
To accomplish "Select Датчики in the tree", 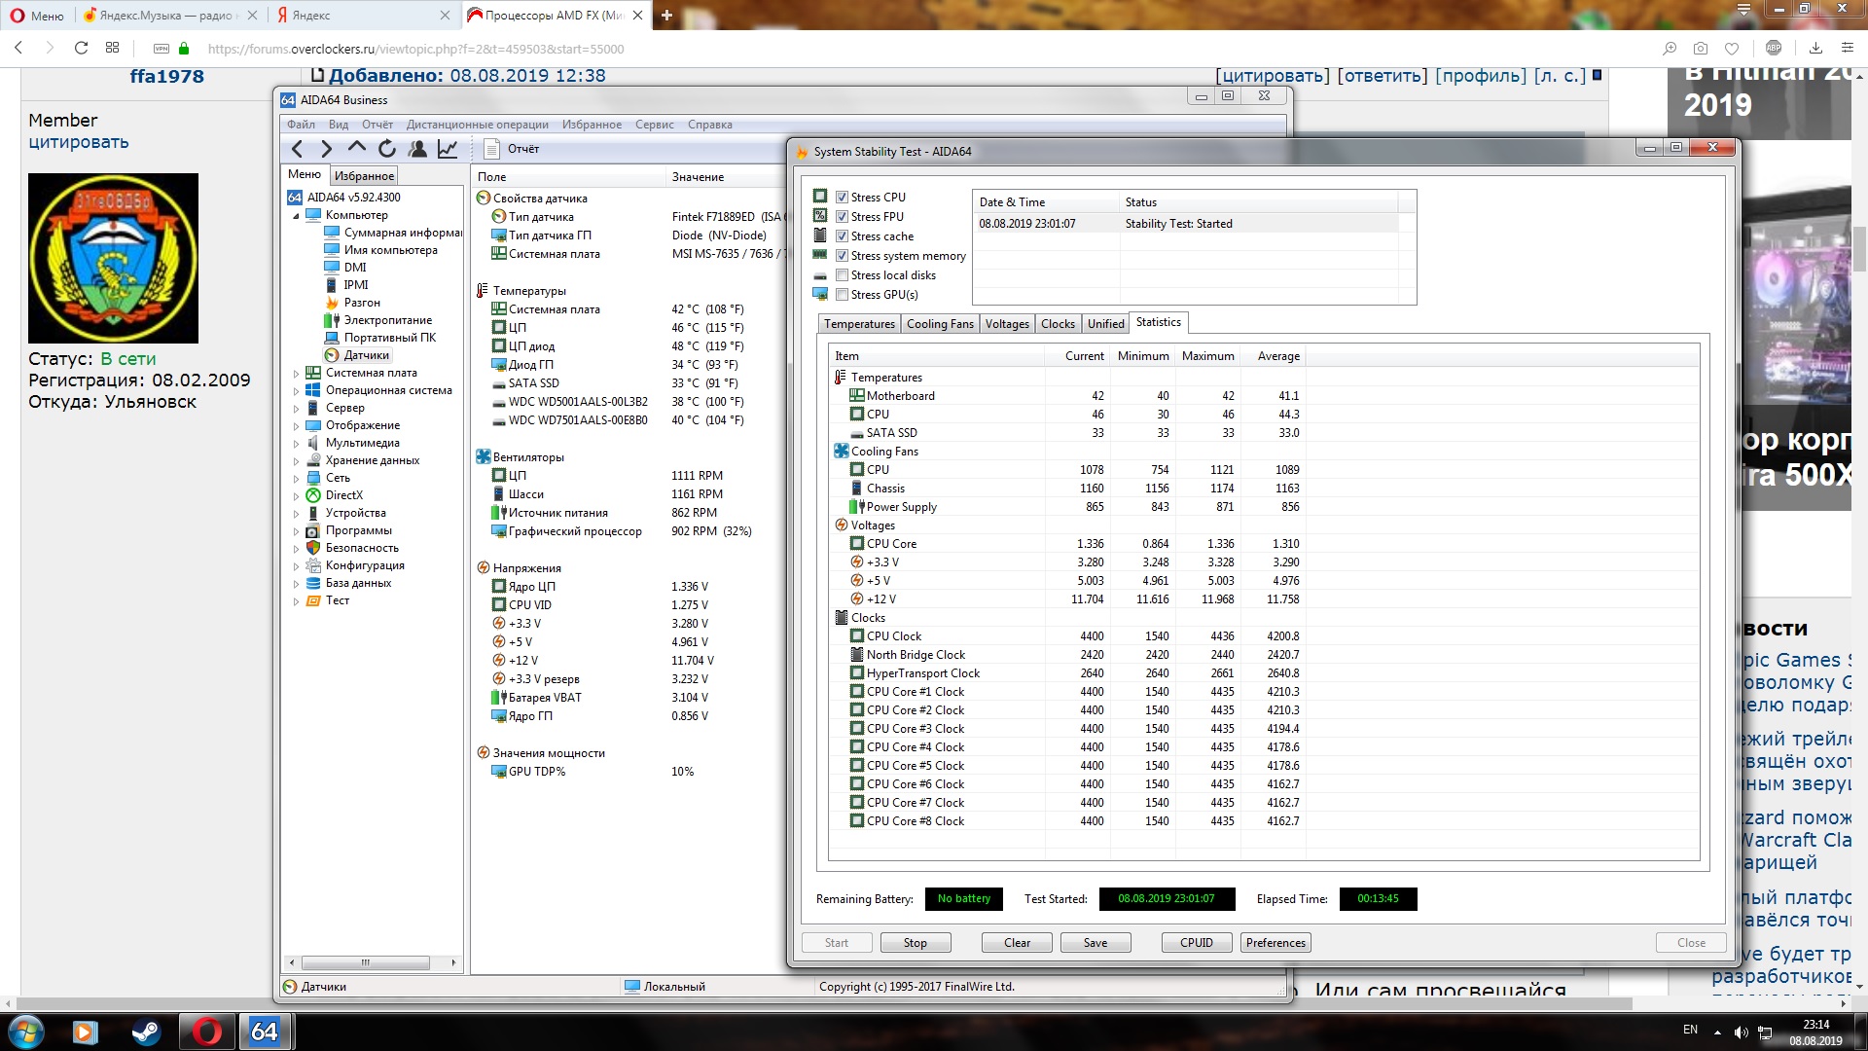I will point(366,355).
